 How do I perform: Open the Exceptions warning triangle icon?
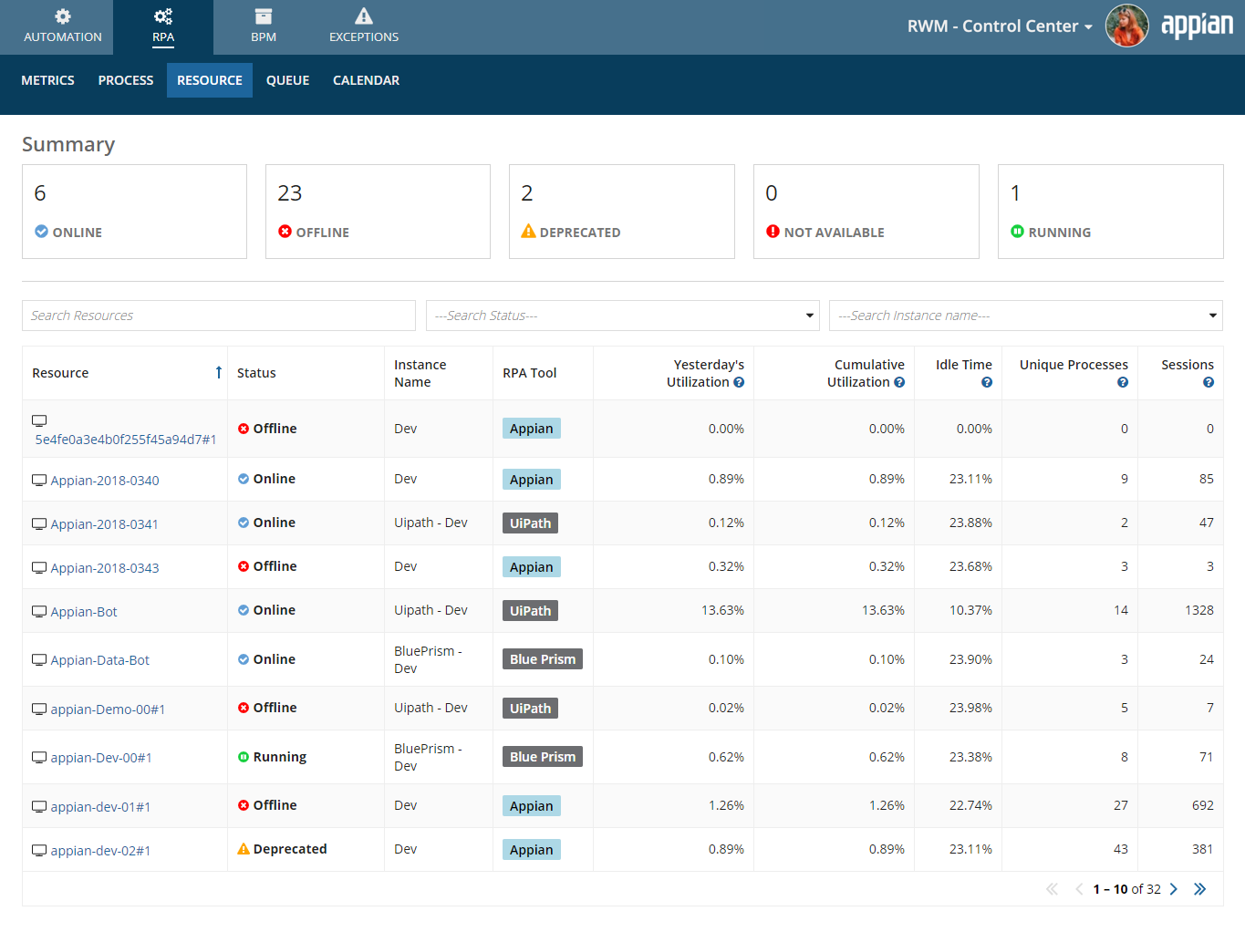(x=364, y=16)
